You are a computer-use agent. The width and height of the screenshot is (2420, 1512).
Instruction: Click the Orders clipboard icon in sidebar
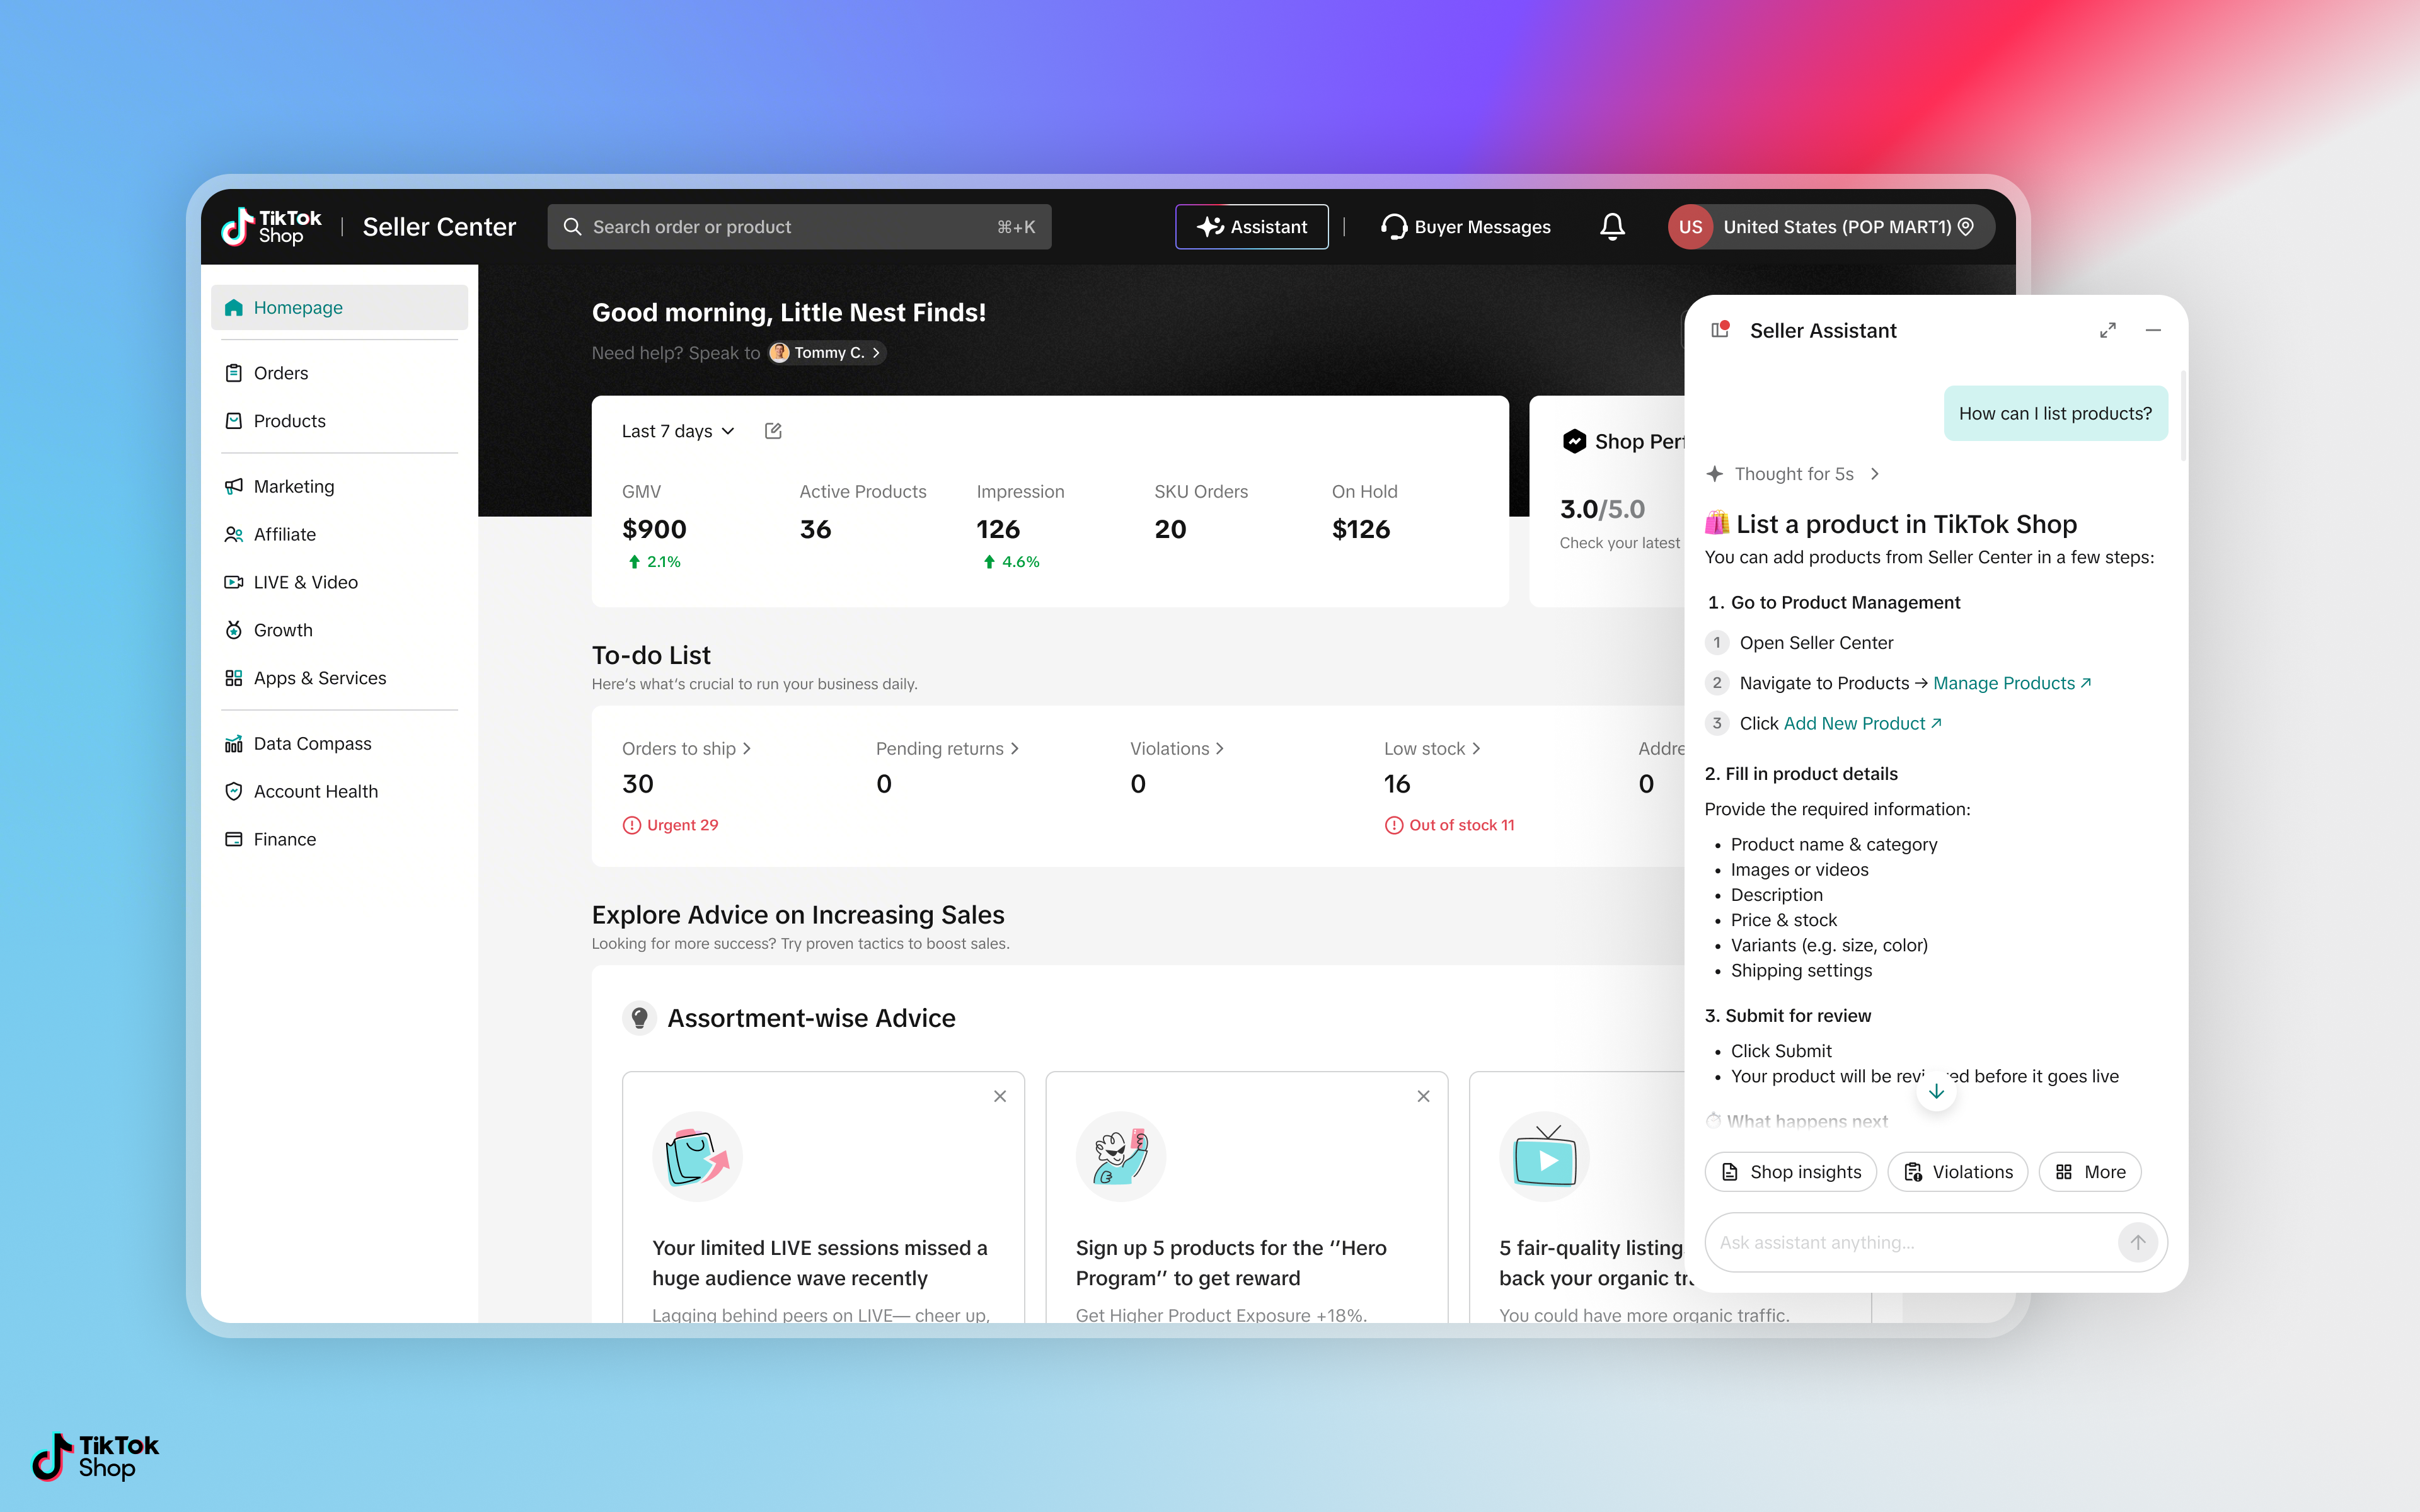coord(234,373)
